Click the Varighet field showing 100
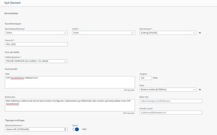The image size is (217, 135). [146, 78]
